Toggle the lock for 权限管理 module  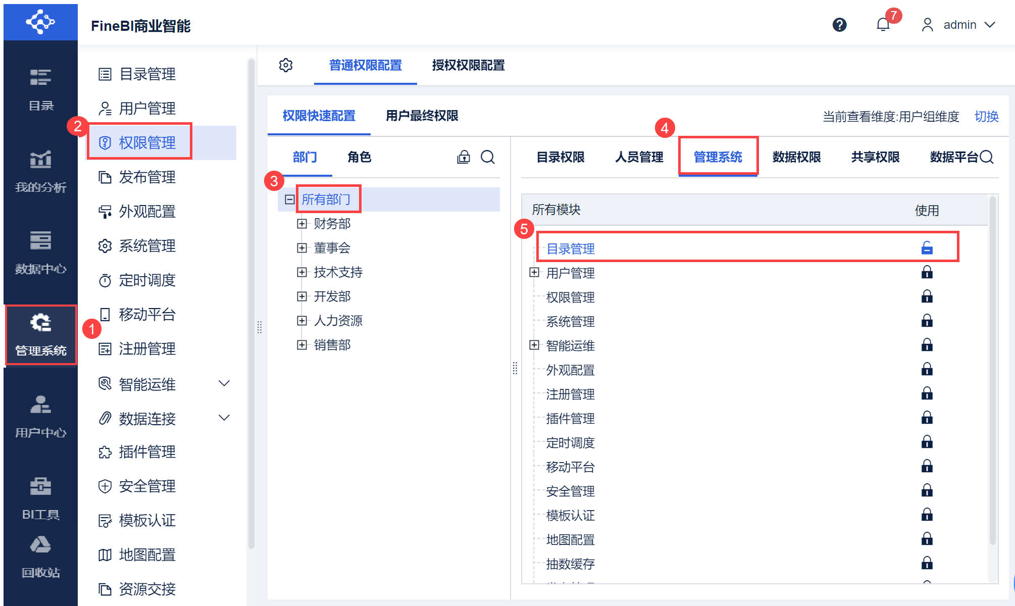927,296
